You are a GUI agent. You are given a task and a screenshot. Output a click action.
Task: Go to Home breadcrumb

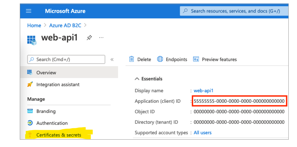point(34,25)
